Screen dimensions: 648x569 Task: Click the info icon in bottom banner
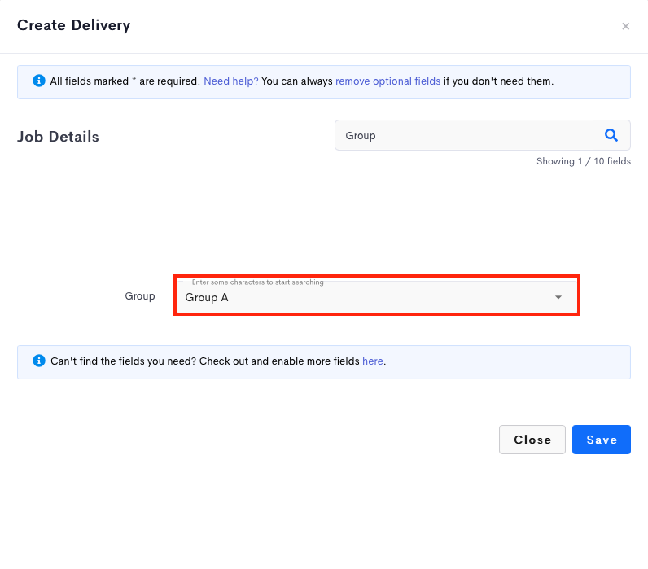point(39,361)
